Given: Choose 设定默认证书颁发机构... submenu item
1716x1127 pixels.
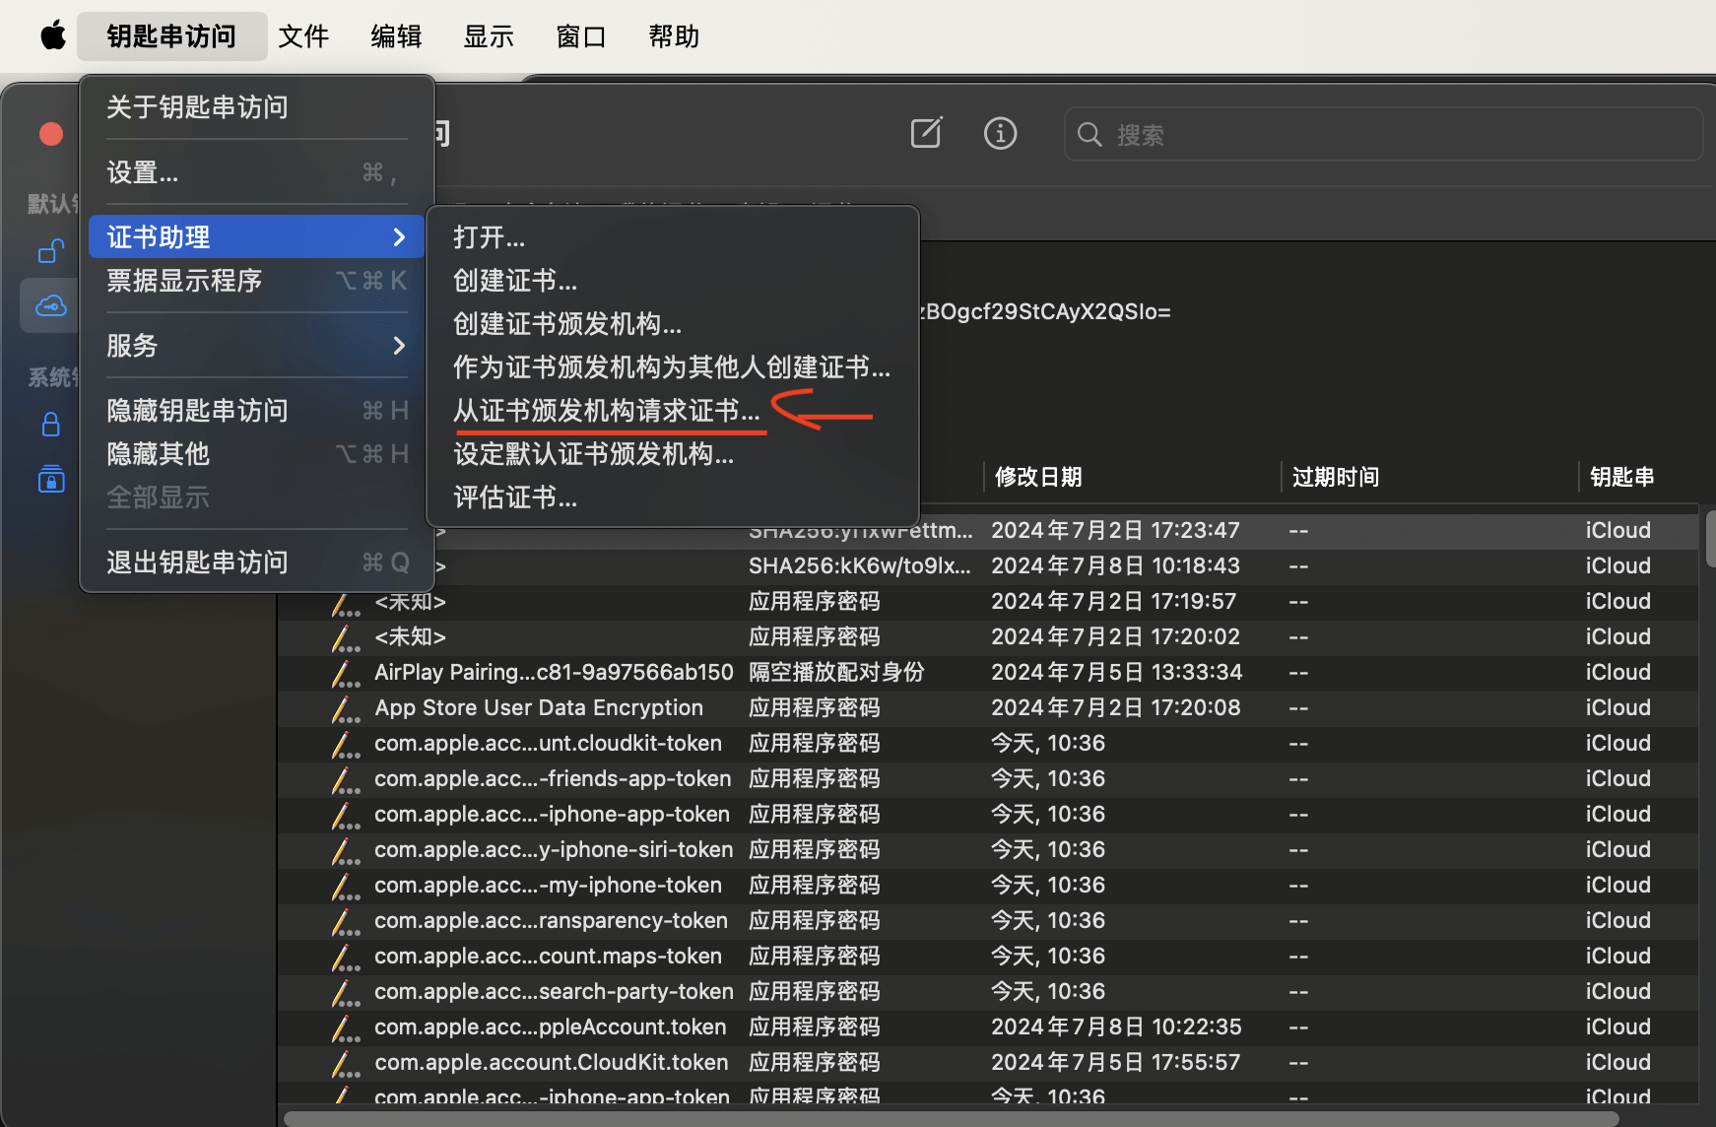Looking at the screenshot, I should coord(673,454).
